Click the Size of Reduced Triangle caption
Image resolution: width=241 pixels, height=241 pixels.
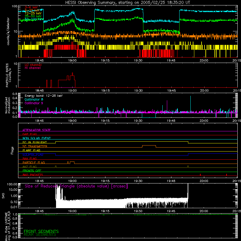[x=76, y=186]
